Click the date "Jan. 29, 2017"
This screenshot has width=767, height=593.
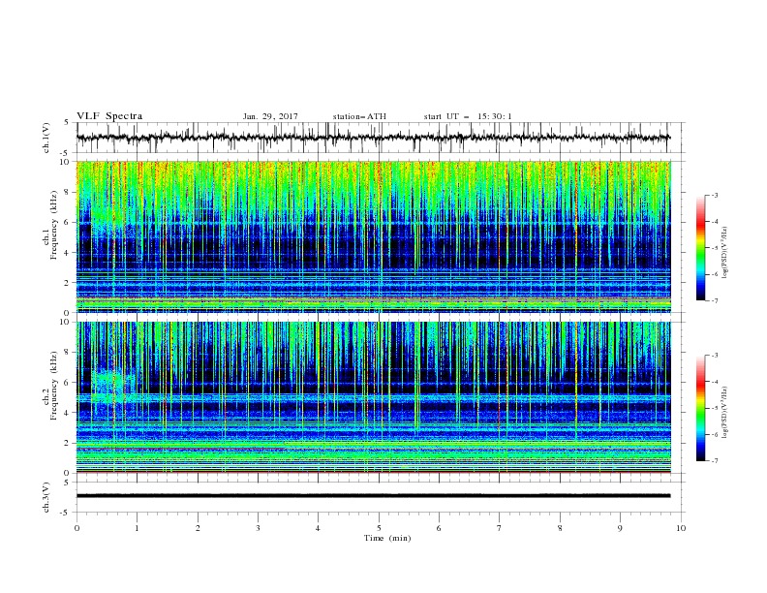(x=270, y=116)
